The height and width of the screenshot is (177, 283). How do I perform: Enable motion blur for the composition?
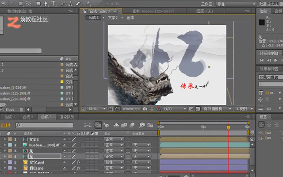(132, 125)
